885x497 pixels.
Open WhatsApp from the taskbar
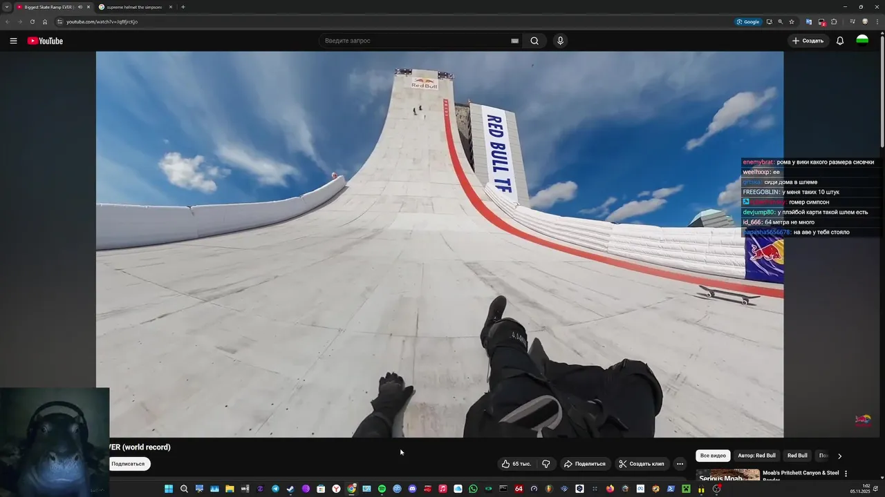[x=473, y=489]
